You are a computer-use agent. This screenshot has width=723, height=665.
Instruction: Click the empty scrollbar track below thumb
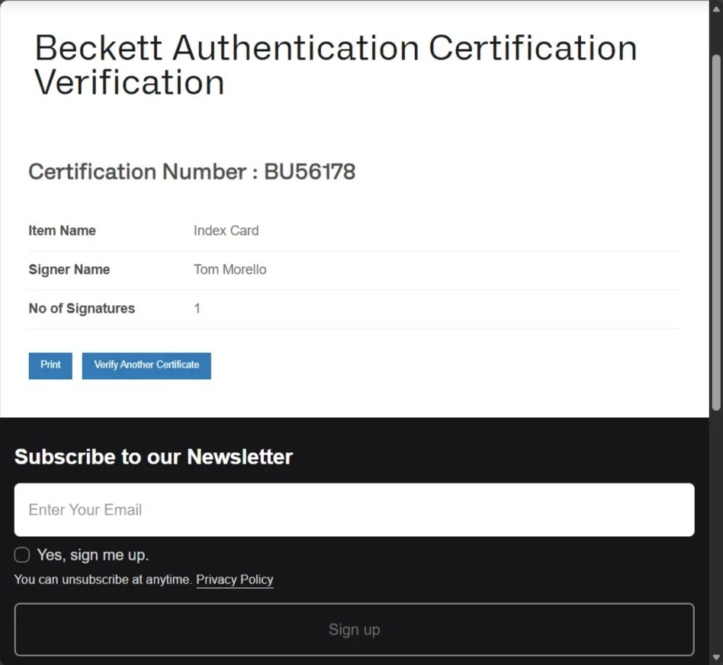pyautogui.click(x=716, y=530)
